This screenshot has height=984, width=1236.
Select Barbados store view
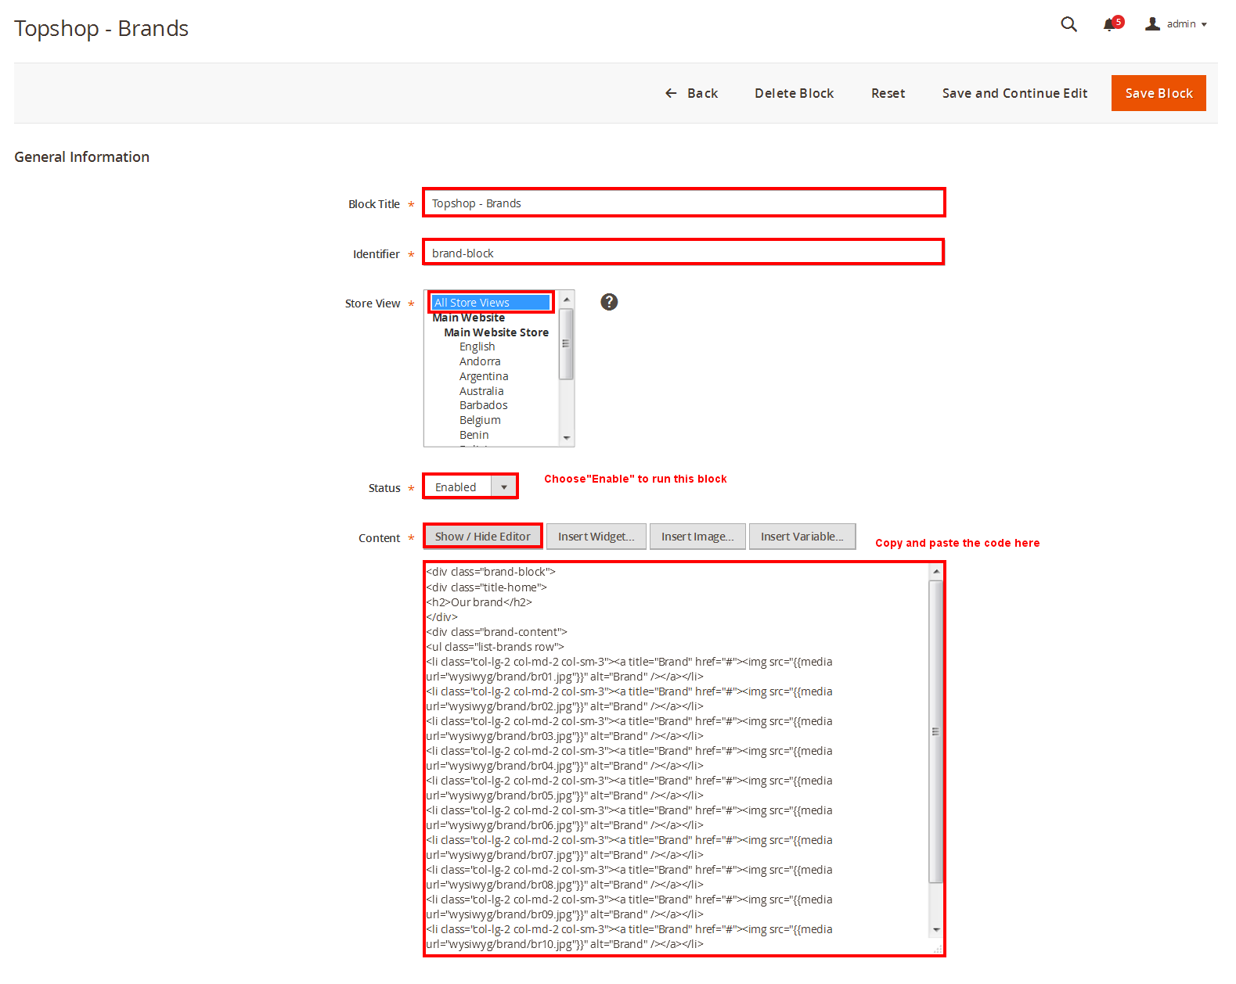483,405
